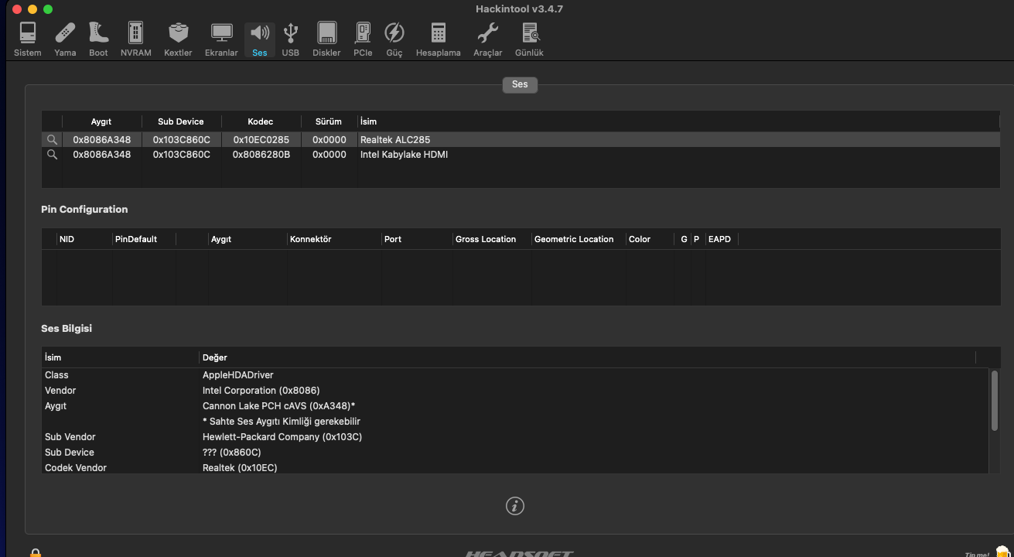Open the PCIe section
This screenshot has width=1014, height=557.
coord(363,39)
